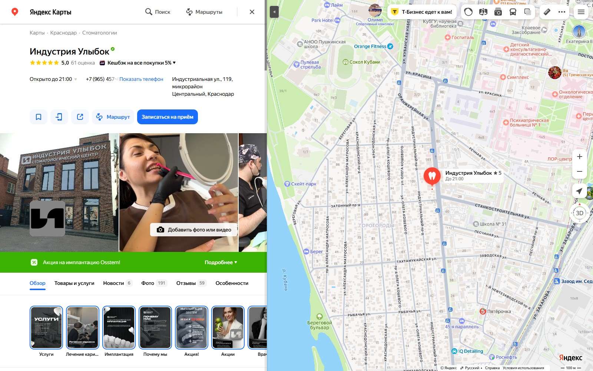The height and width of the screenshot is (371, 593).
Task: Open map layers selector
Action: click(x=528, y=12)
